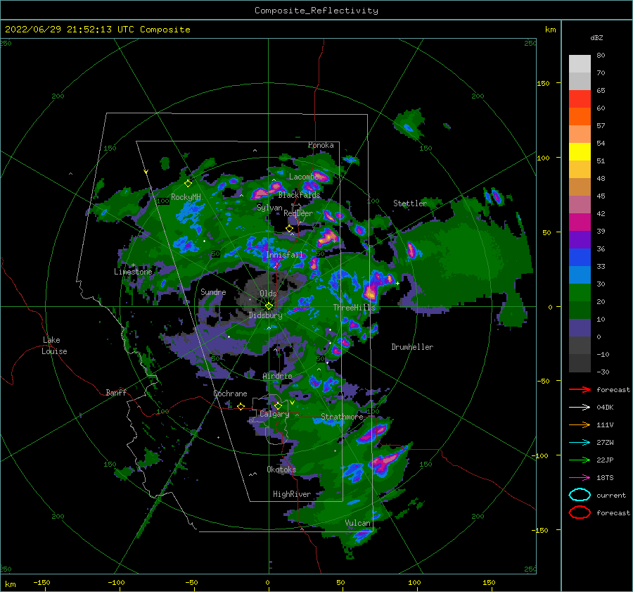The height and width of the screenshot is (592, 633).
Task: Click the Stettler city label
Action: click(410, 203)
